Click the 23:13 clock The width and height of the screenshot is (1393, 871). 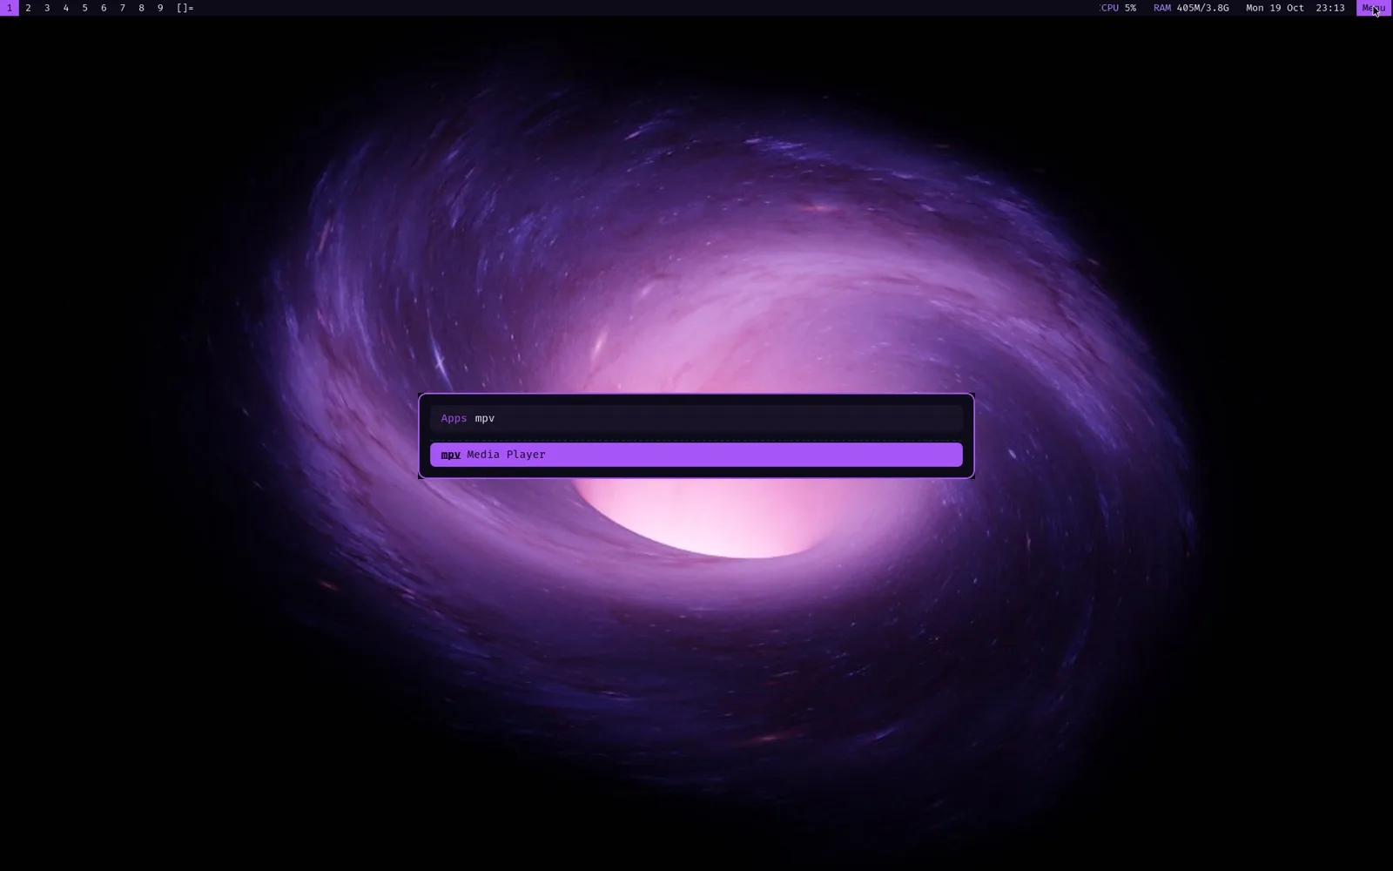pos(1330,8)
